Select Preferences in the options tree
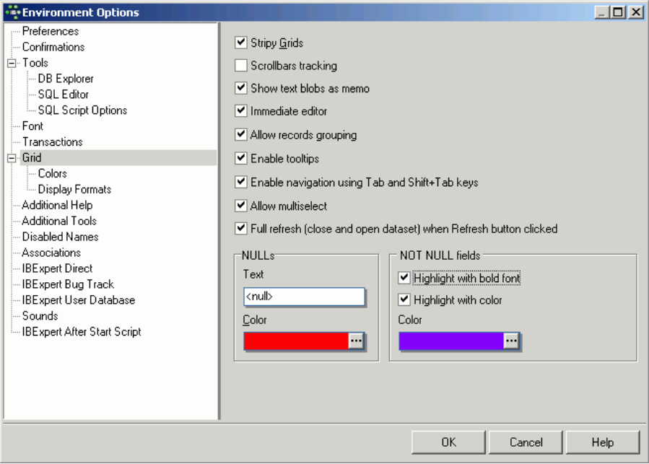649x464 pixels. tap(50, 31)
